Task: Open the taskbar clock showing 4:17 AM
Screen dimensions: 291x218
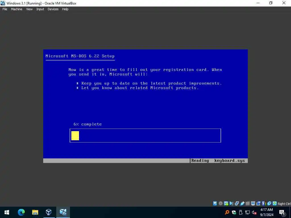Action: coord(267,212)
